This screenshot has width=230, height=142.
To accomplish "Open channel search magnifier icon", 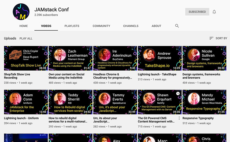I will pos(177,26).
